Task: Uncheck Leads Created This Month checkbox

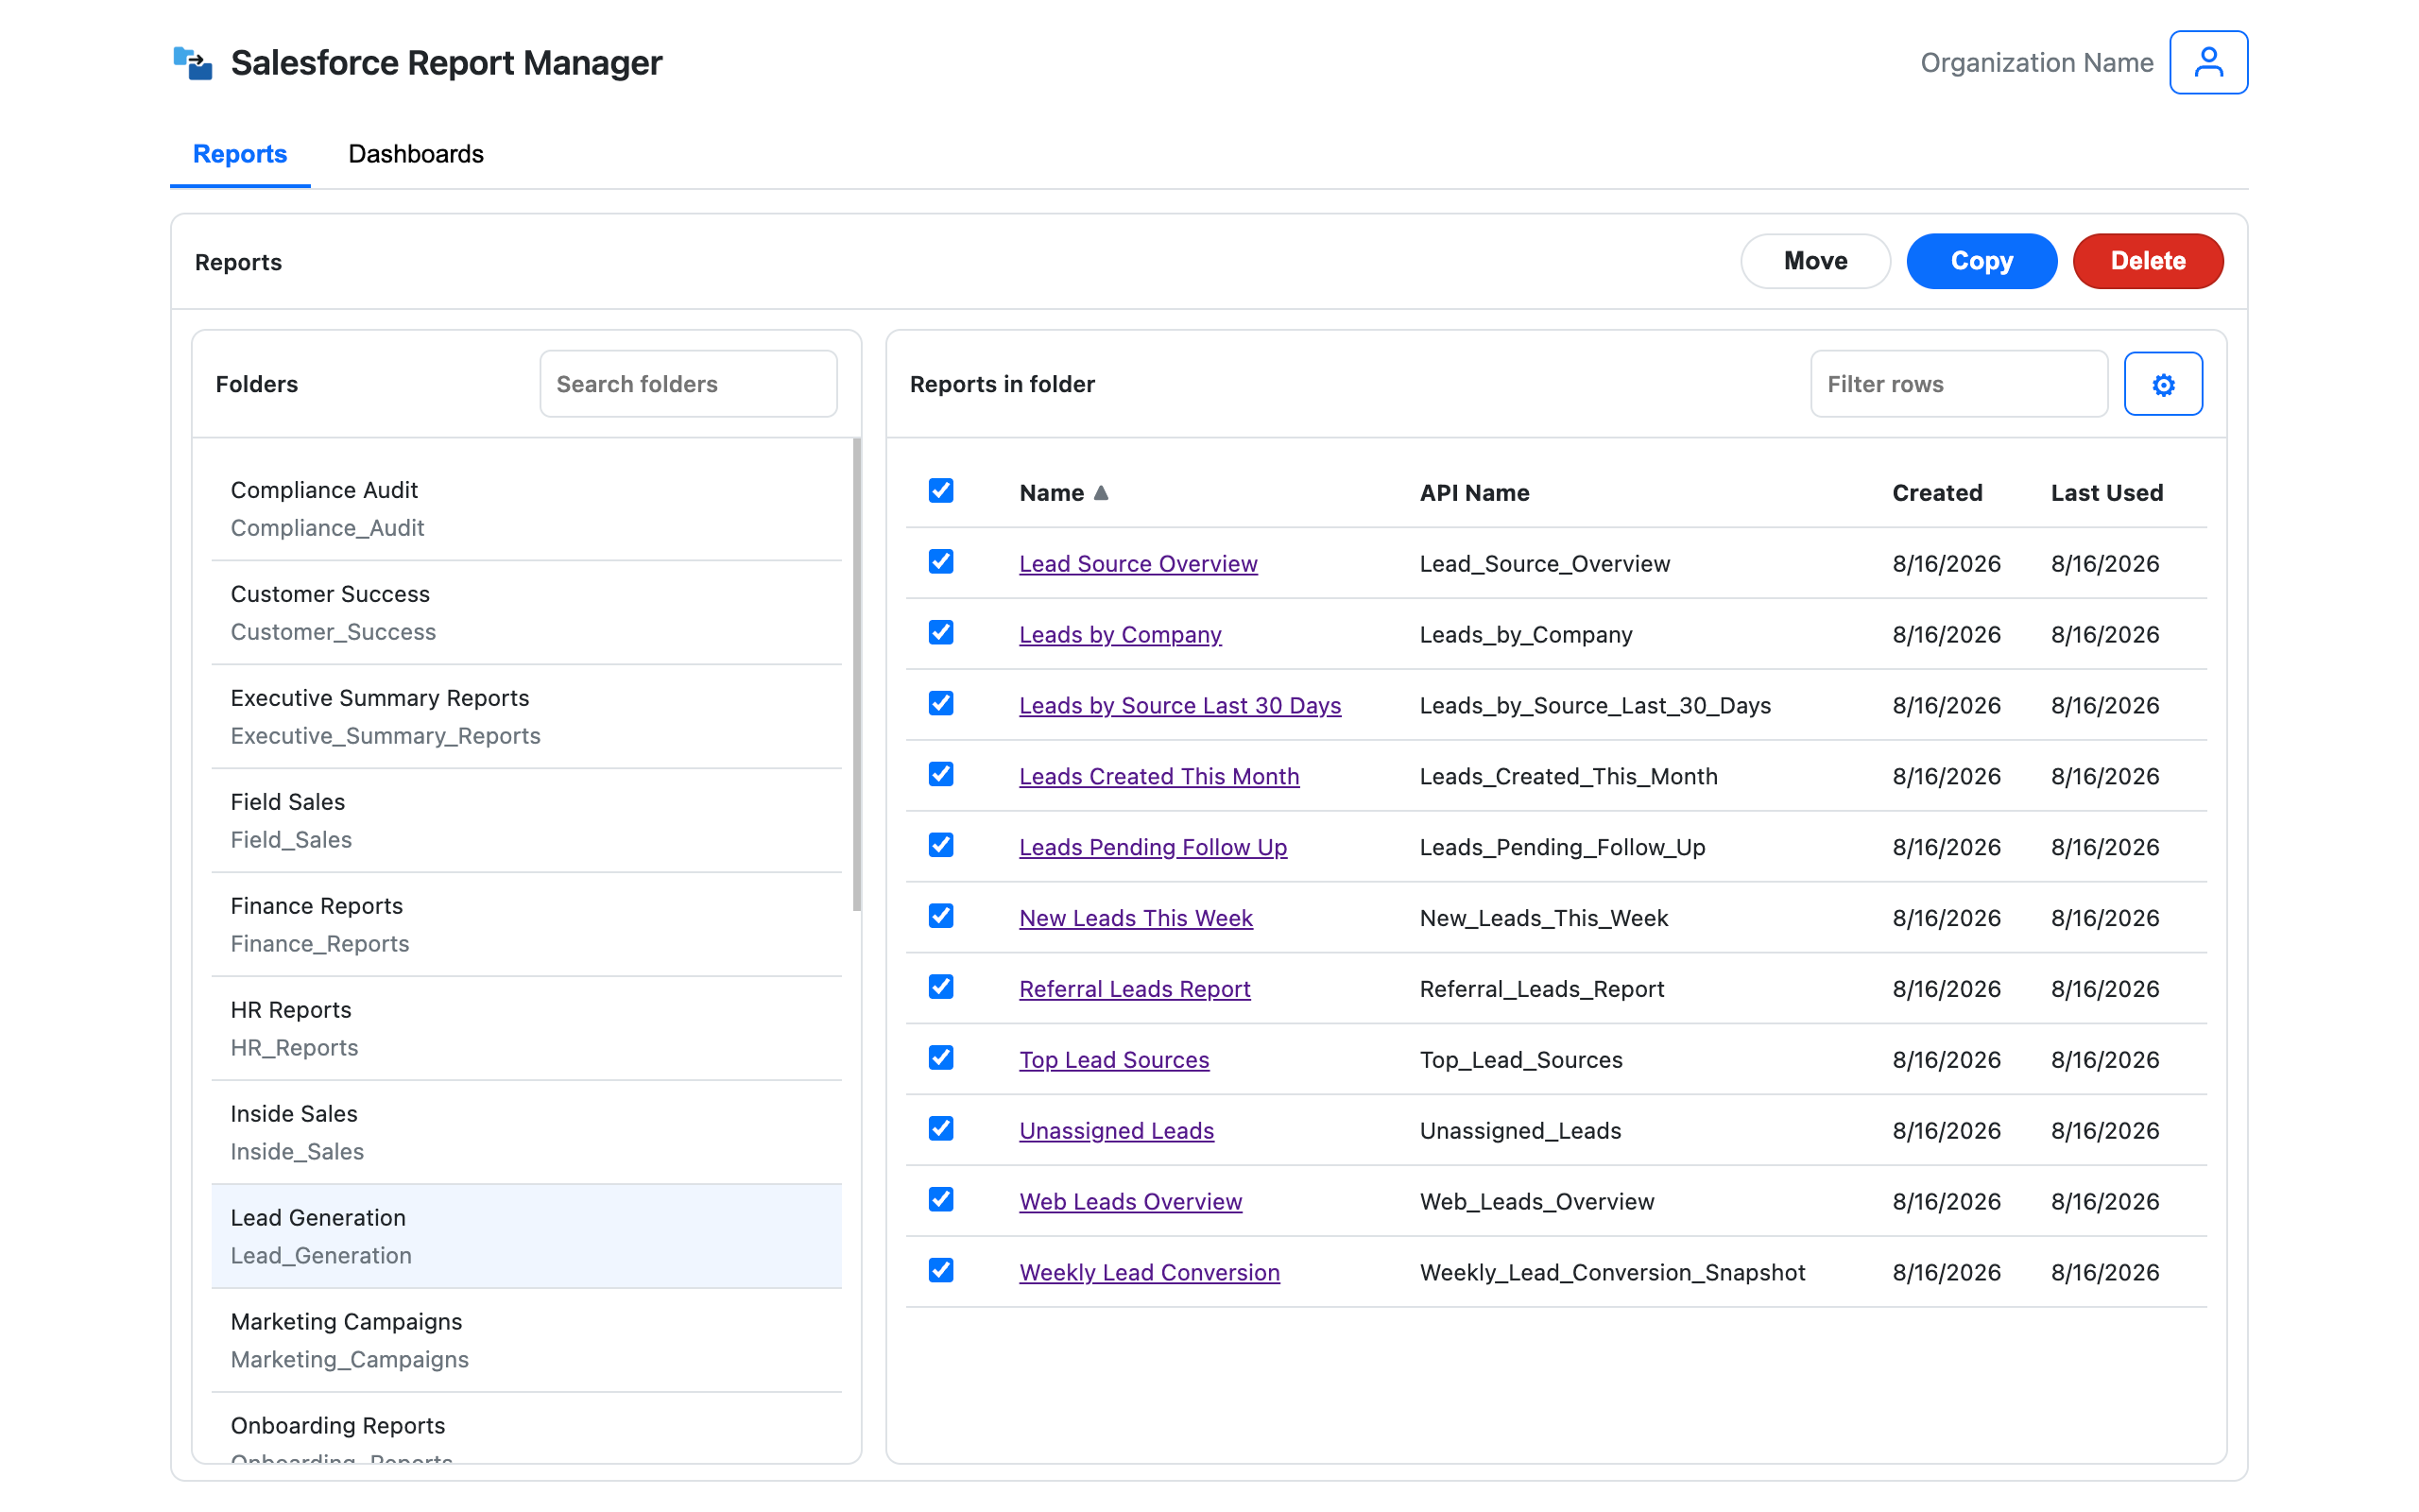Action: click(x=940, y=774)
